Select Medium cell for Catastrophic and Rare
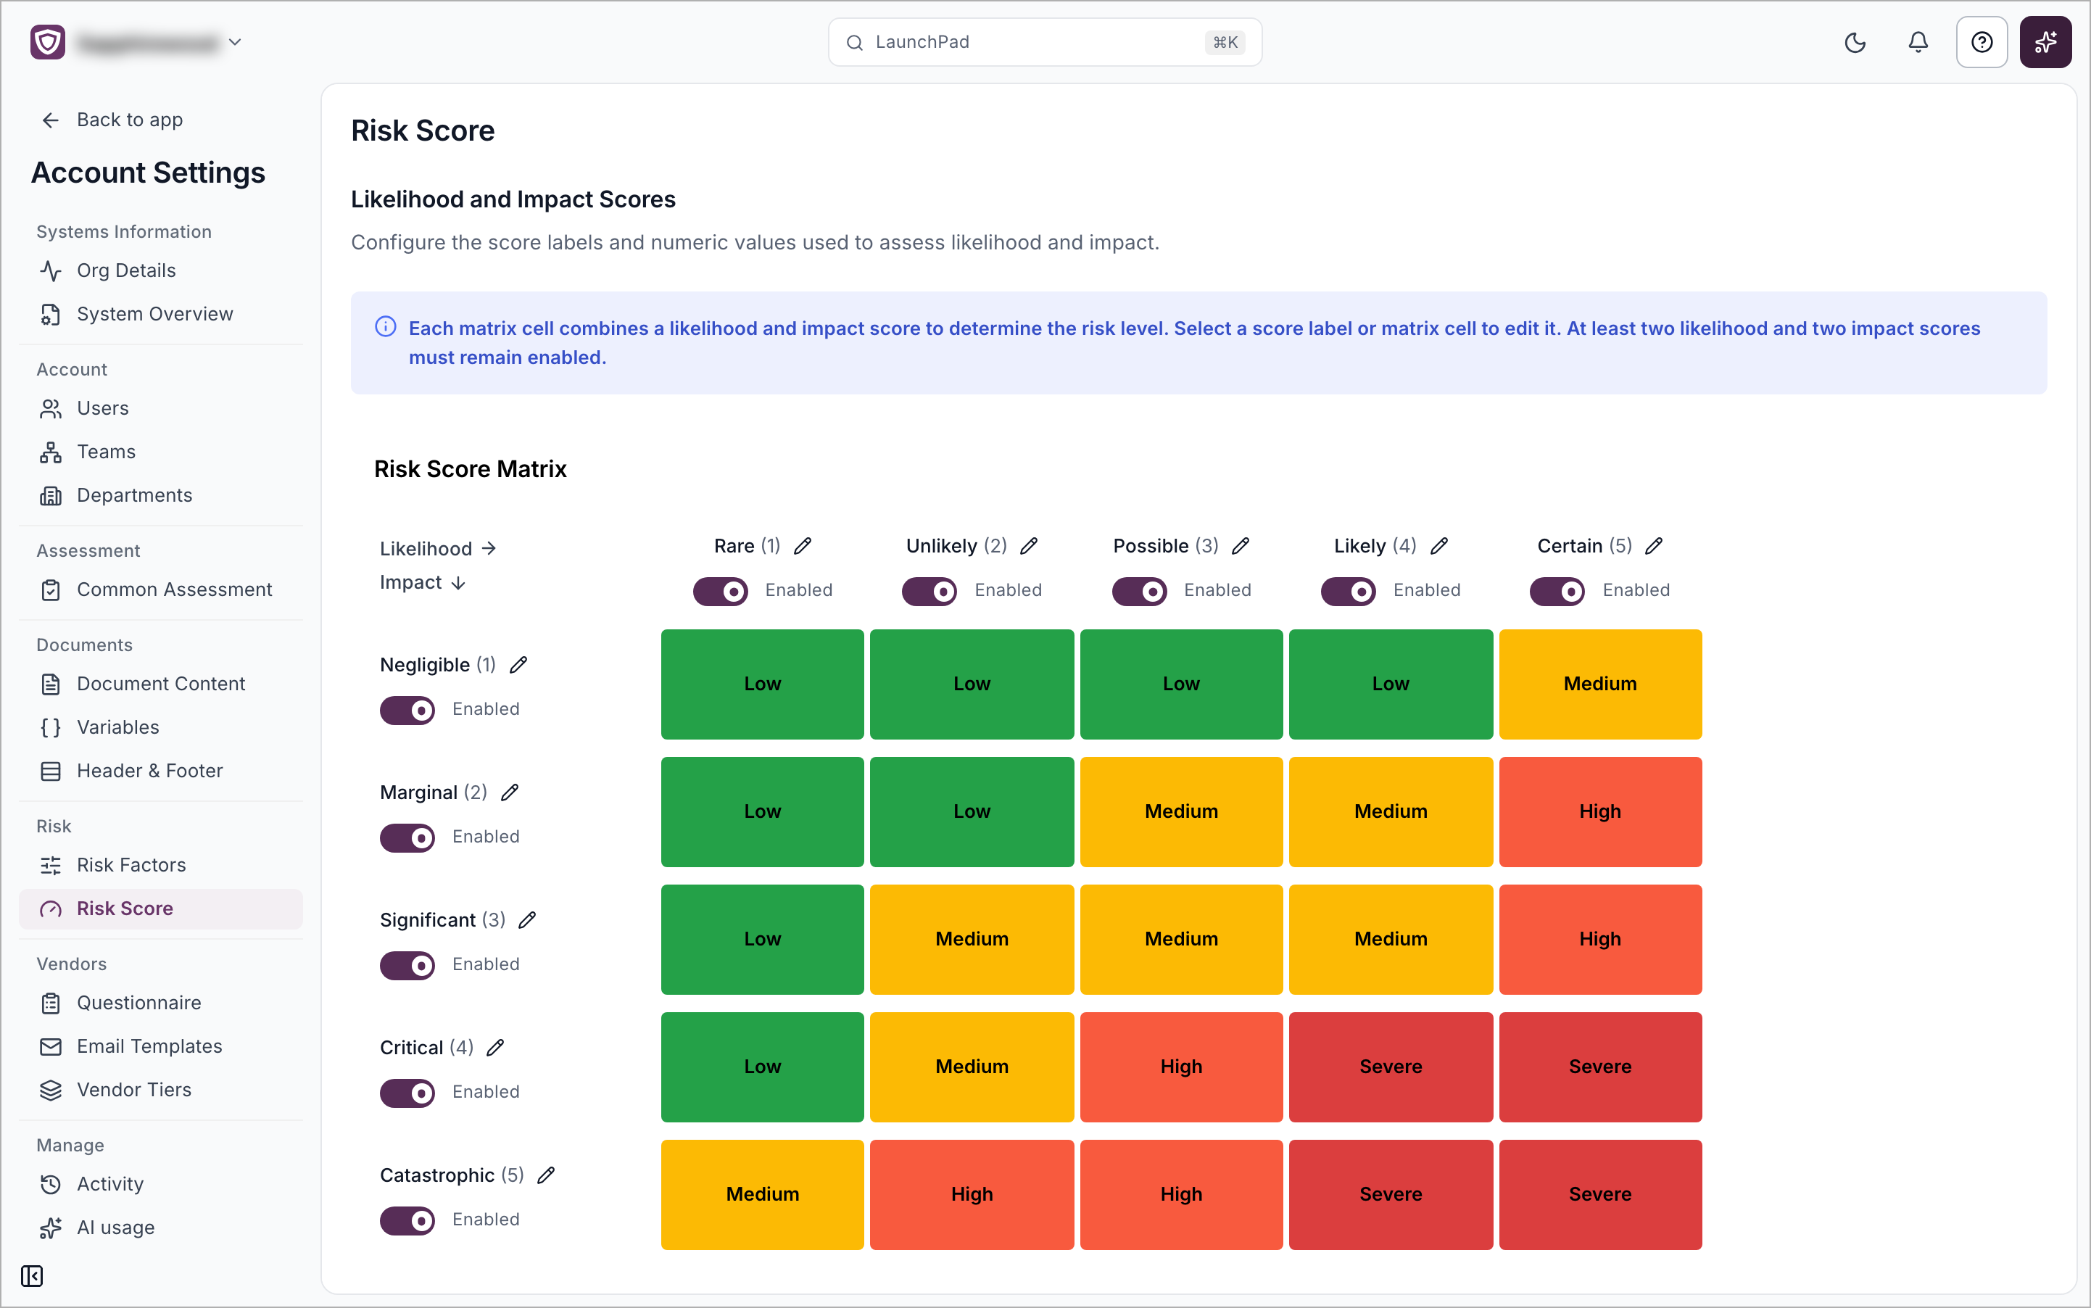This screenshot has height=1308, width=2091. point(762,1195)
